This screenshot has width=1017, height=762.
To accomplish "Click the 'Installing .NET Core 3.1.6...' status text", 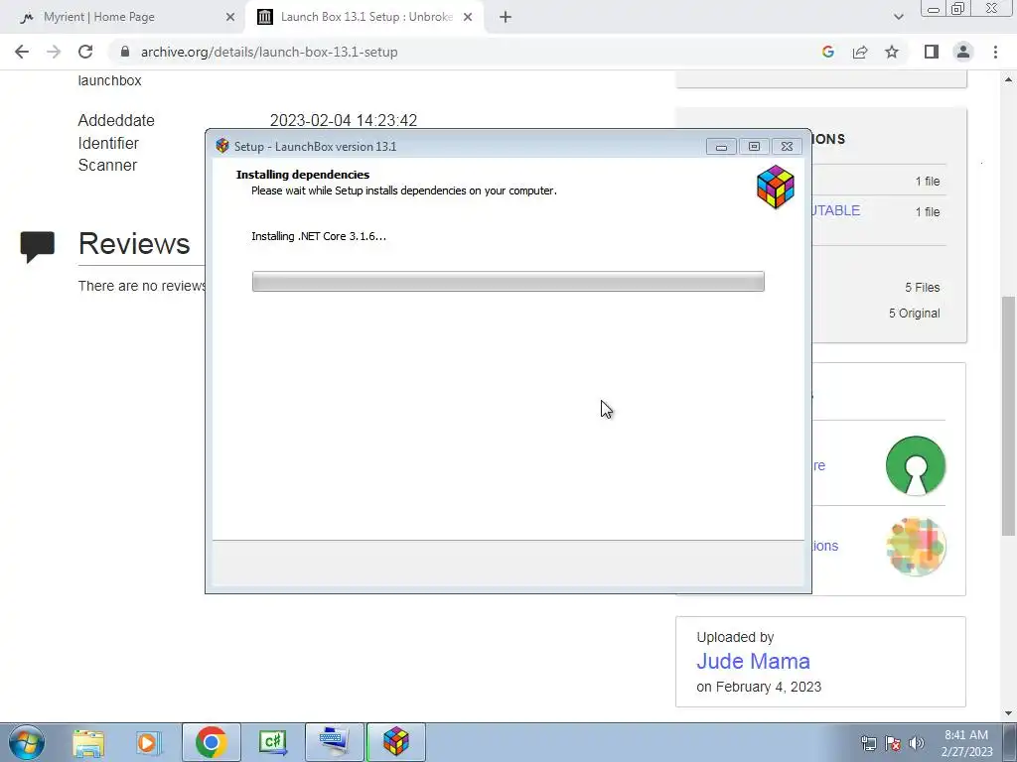I will [x=319, y=236].
